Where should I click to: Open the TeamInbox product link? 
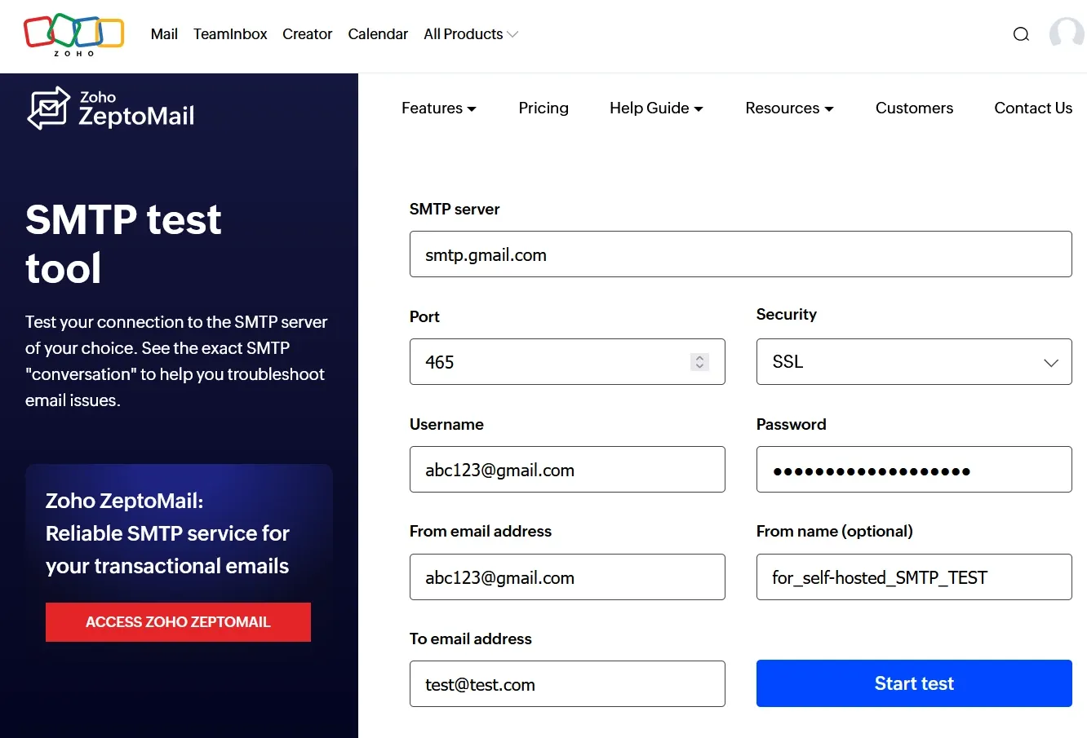pyautogui.click(x=230, y=34)
